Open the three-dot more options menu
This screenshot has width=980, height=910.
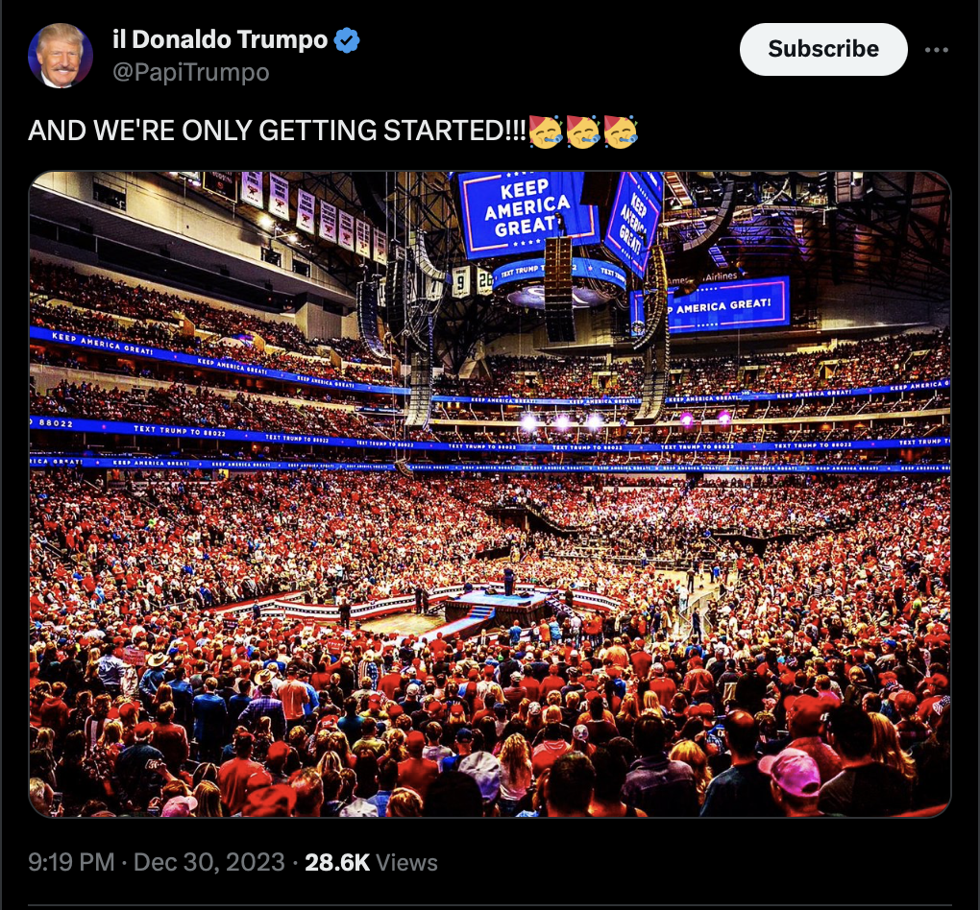pos(936,49)
